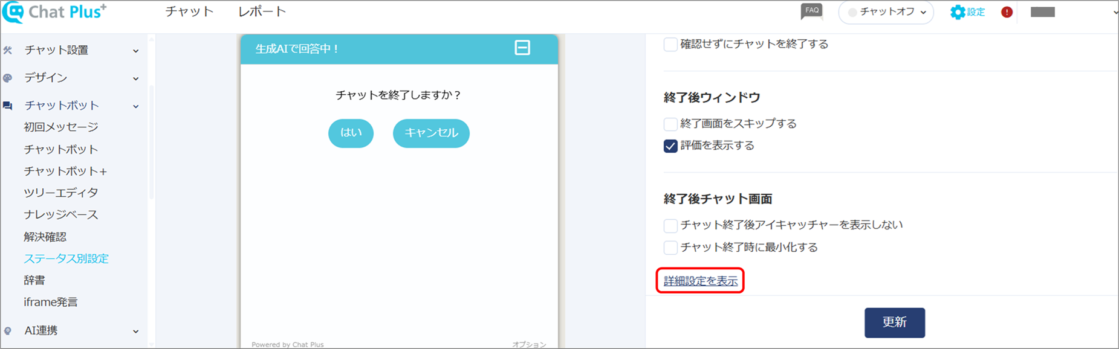The width and height of the screenshot is (1119, 349).
Task: Open the チャット top menu
Action: pos(189,11)
